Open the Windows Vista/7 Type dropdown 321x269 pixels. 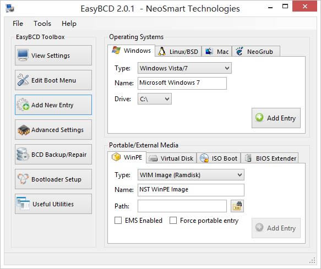coord(184,68)
